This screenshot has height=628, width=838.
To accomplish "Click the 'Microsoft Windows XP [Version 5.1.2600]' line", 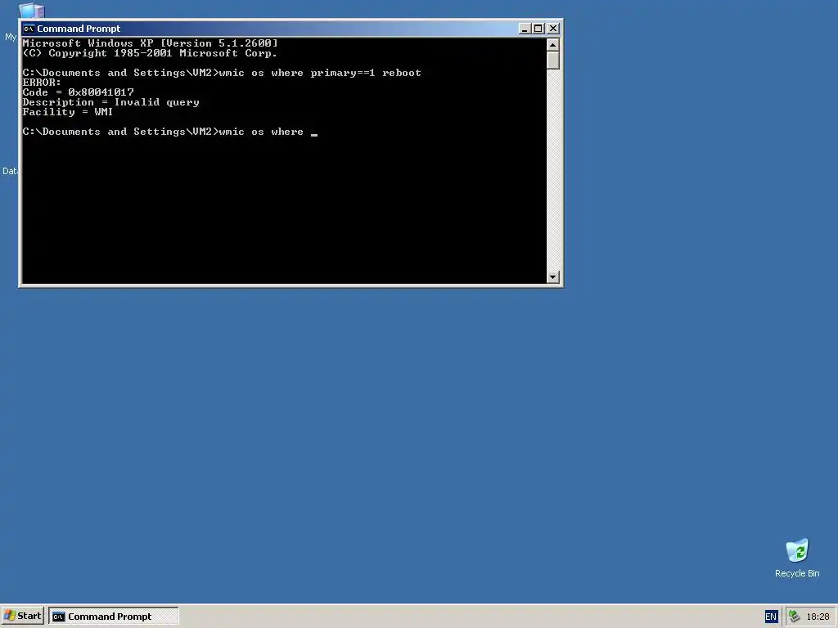I will click(x=151, y=43).
